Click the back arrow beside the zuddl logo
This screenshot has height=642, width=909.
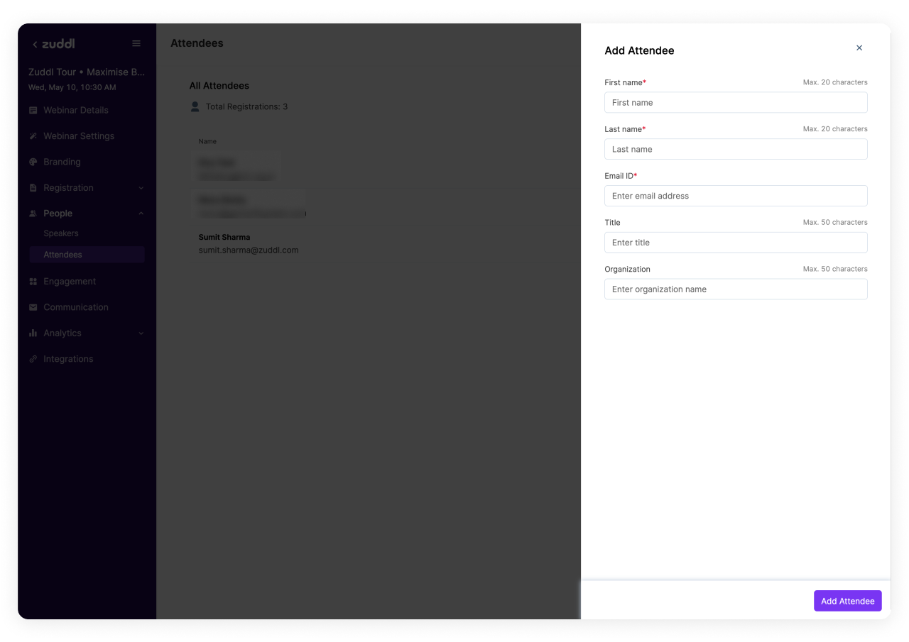(x=35, y=44)
